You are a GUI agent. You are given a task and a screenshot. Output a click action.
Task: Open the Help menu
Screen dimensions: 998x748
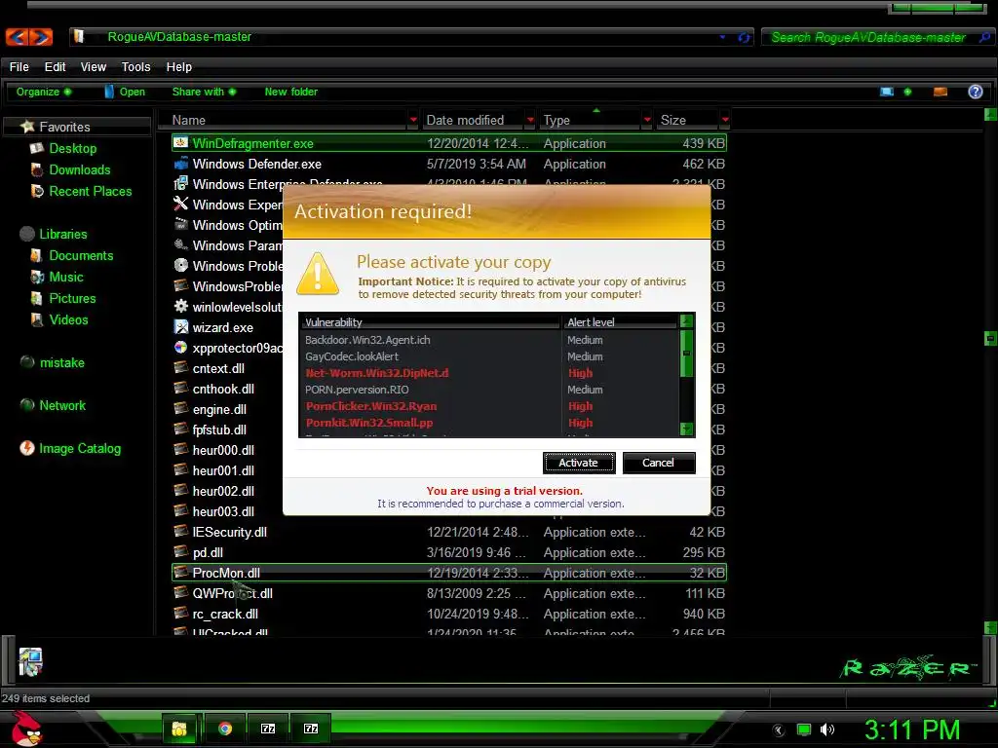[179, 67]
